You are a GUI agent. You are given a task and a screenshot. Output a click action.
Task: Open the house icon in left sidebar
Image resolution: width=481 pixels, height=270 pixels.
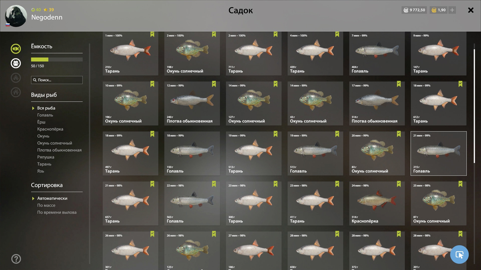coord(16,92)
